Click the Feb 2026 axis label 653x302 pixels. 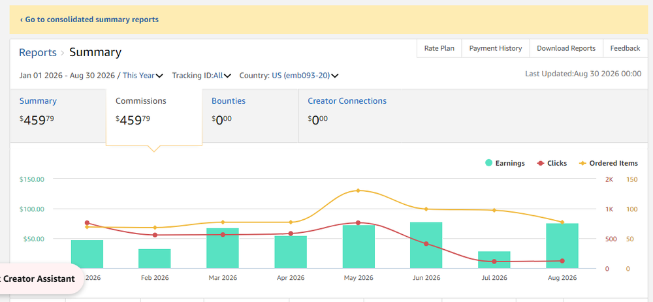point(155,278)
